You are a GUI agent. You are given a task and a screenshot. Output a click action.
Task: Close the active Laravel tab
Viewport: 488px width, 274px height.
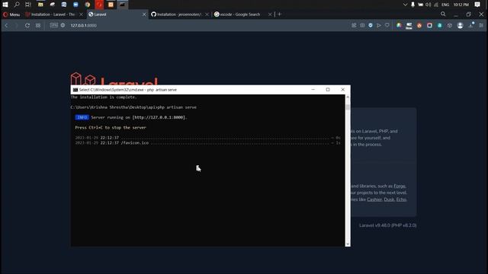[x=144, y=14]
